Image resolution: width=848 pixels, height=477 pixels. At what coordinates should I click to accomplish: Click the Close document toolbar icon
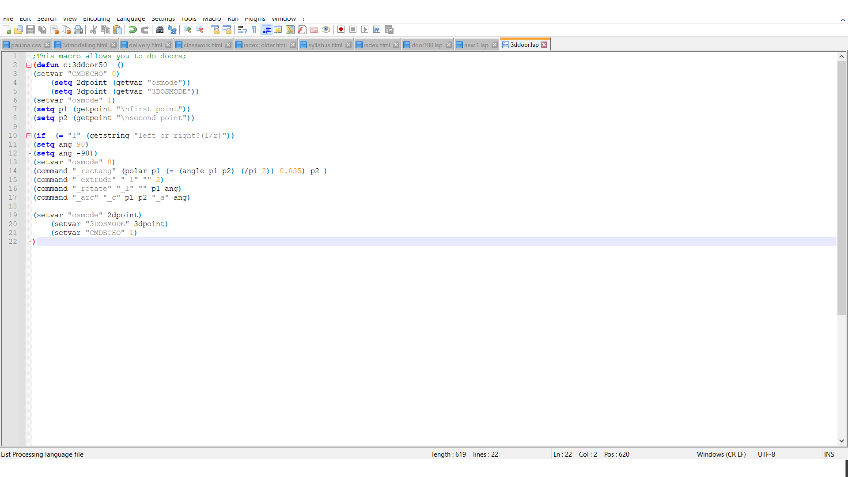pyautogui.click(x=55, y=30)
